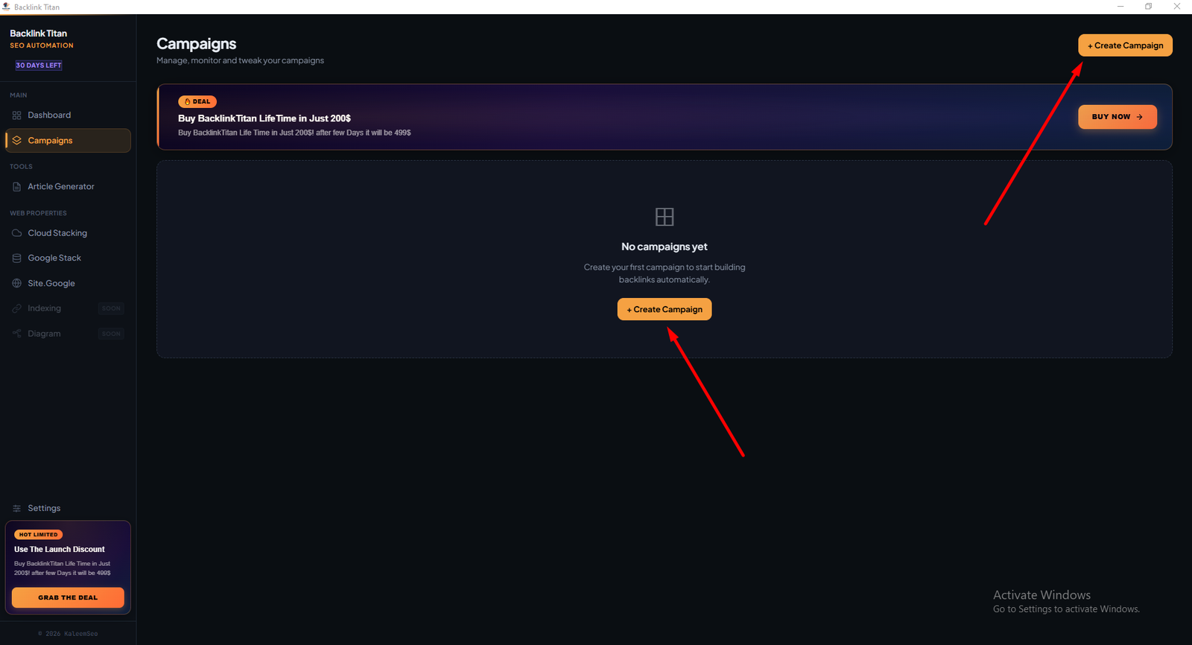Click the 'Campaigns' page heading

197,44
